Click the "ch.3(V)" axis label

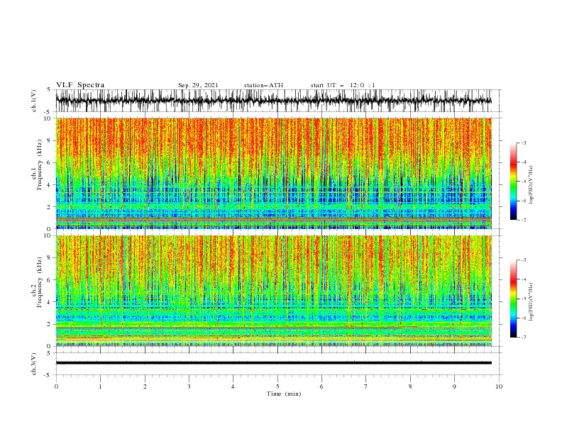coord(34,364)
